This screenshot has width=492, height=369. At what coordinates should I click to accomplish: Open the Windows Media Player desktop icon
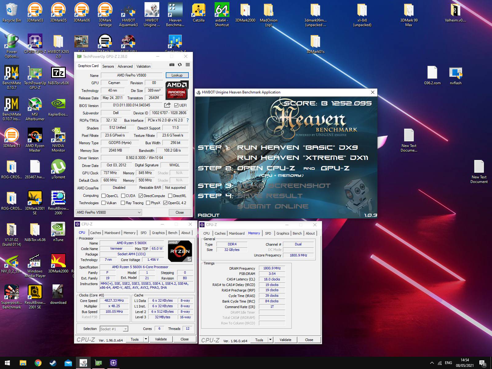click(x=35, y=266)
